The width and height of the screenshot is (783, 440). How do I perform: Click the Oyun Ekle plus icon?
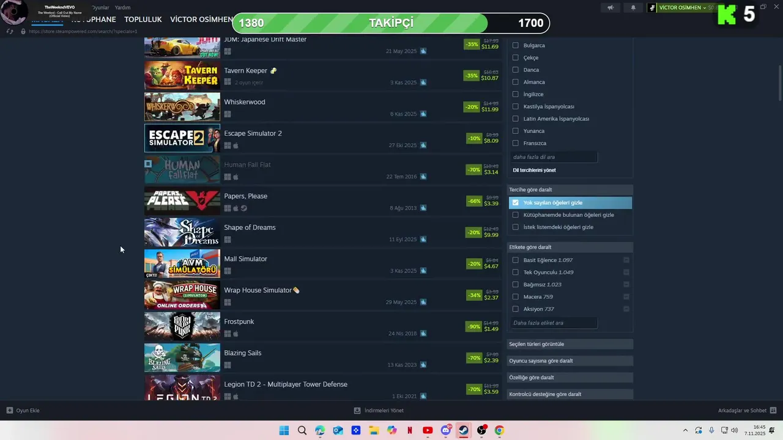(9, 411)
